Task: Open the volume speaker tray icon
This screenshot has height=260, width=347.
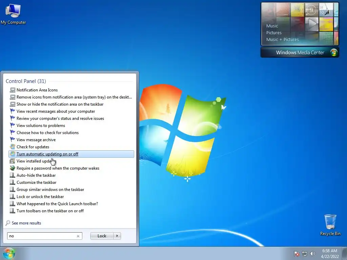Action: tap(313, 254)
